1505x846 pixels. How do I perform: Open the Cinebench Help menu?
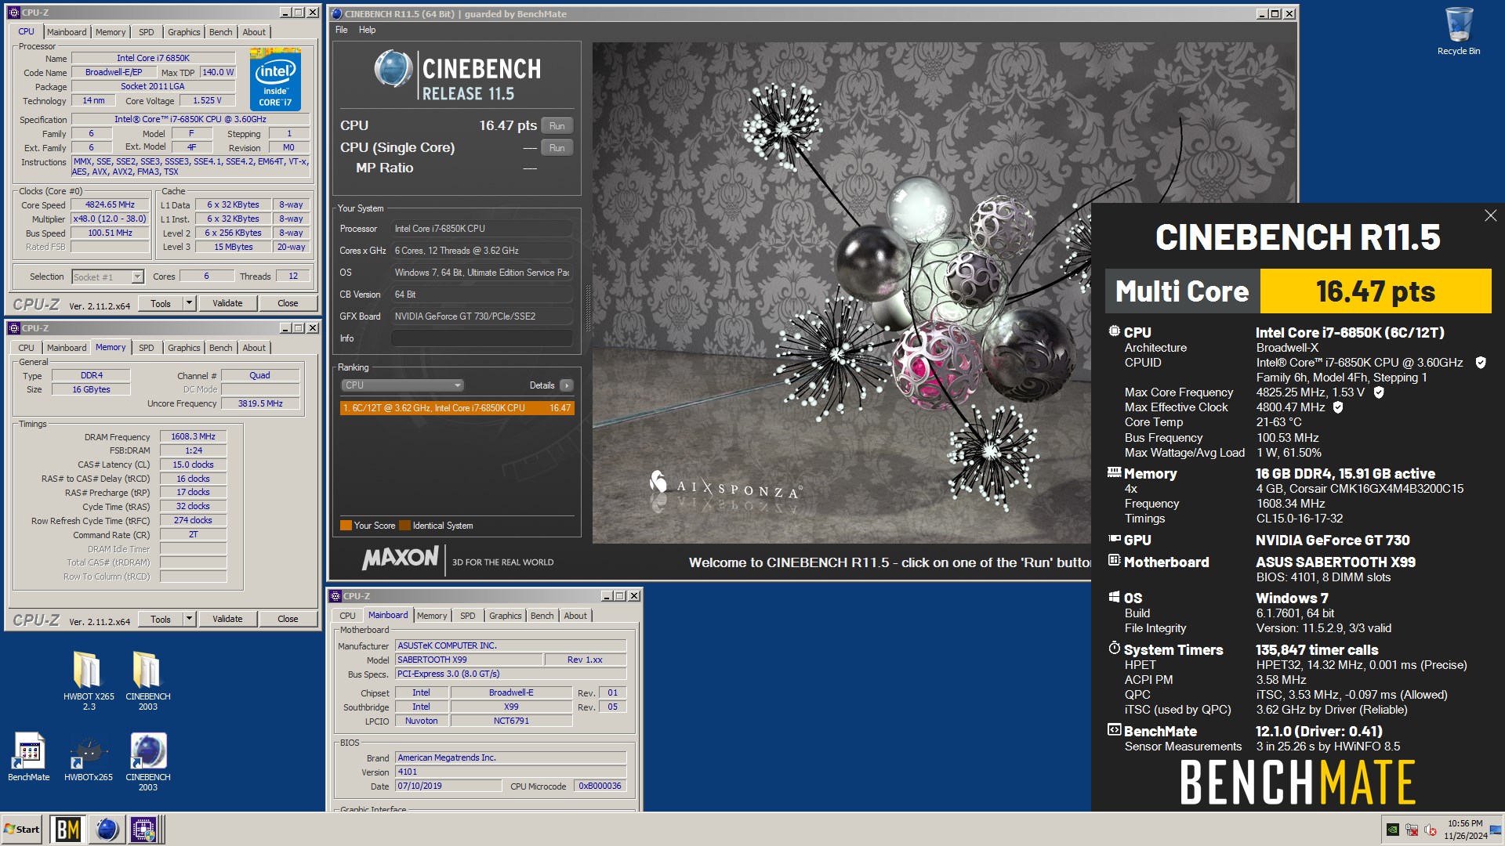367,30
